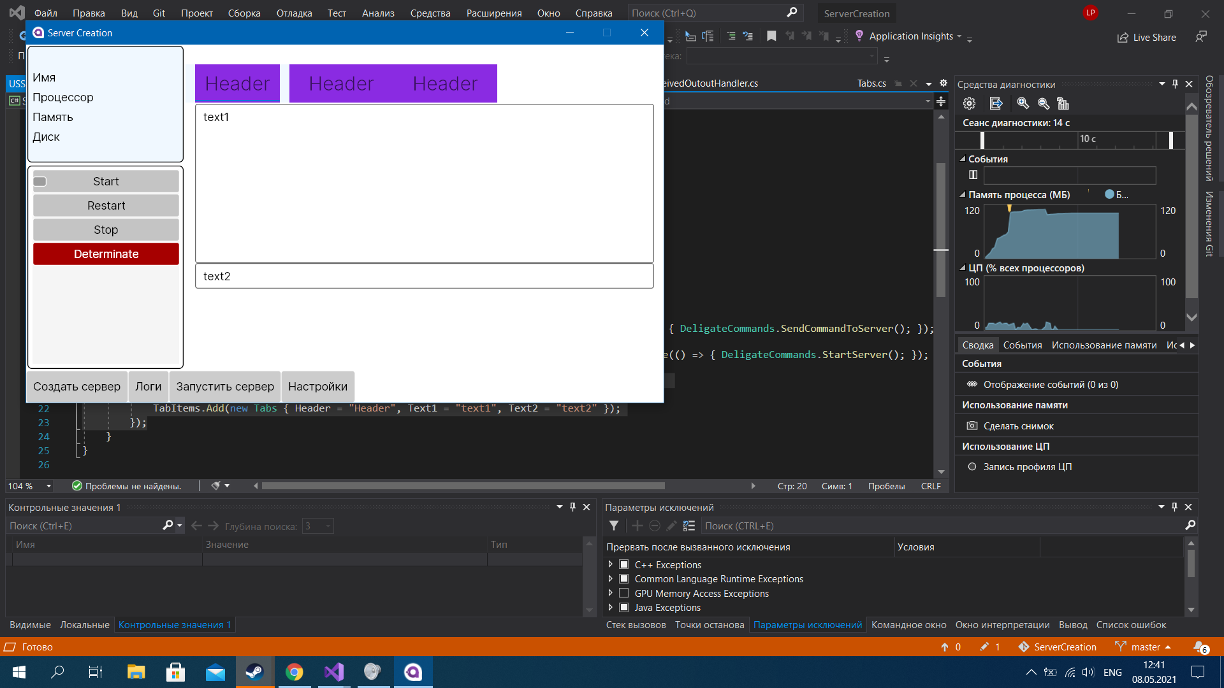This screenshot has height=688, width=1224.
Task: Open the Git menu
Action: (x=158, y=13)
